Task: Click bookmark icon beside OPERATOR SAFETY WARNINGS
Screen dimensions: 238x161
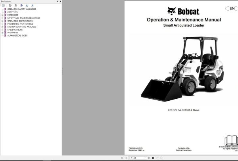Action: pos(5,9)
